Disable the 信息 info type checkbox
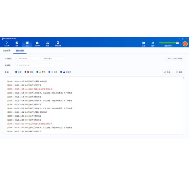The width and height of the screenshot is (189, 176). (x=49, y=72)
